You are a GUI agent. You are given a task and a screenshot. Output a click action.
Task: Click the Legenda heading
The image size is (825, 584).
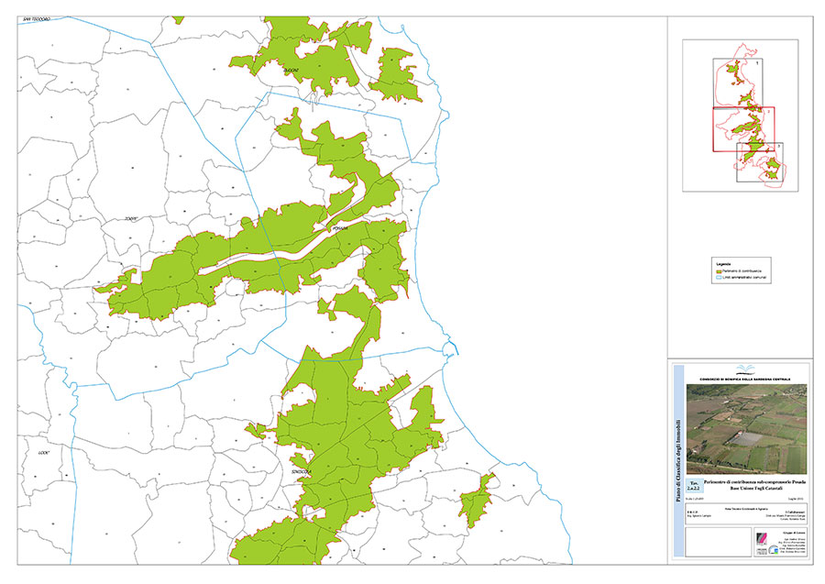pos(723,264)
